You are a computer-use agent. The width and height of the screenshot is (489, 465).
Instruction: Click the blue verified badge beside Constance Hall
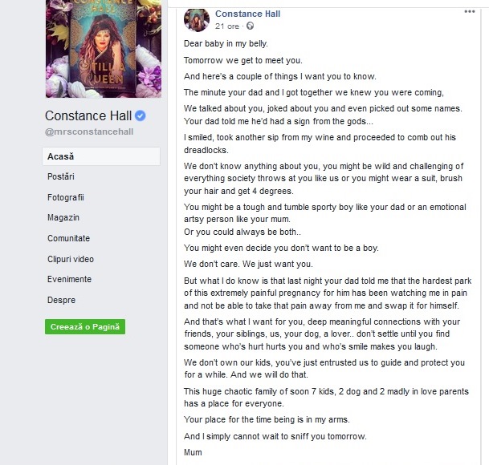coord(140,115)
